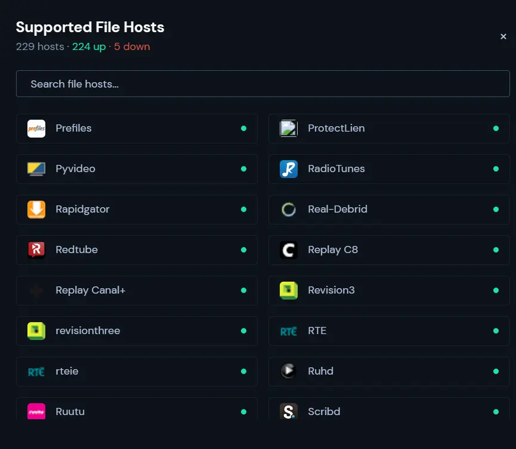Select the ProtectLien host name

pos(336,128)
